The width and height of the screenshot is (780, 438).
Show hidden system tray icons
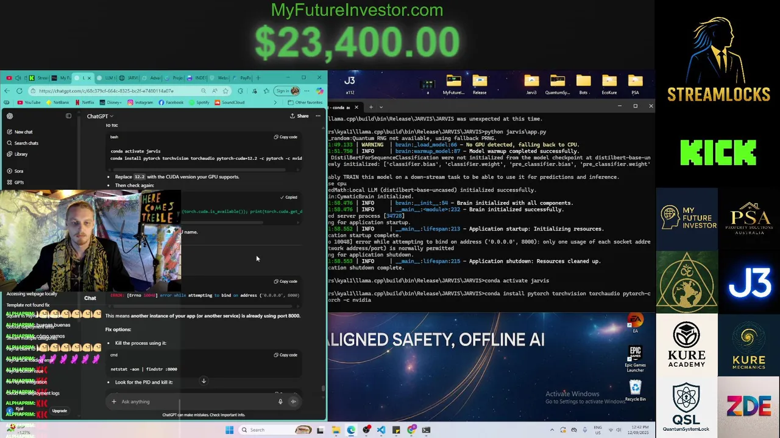552,430
